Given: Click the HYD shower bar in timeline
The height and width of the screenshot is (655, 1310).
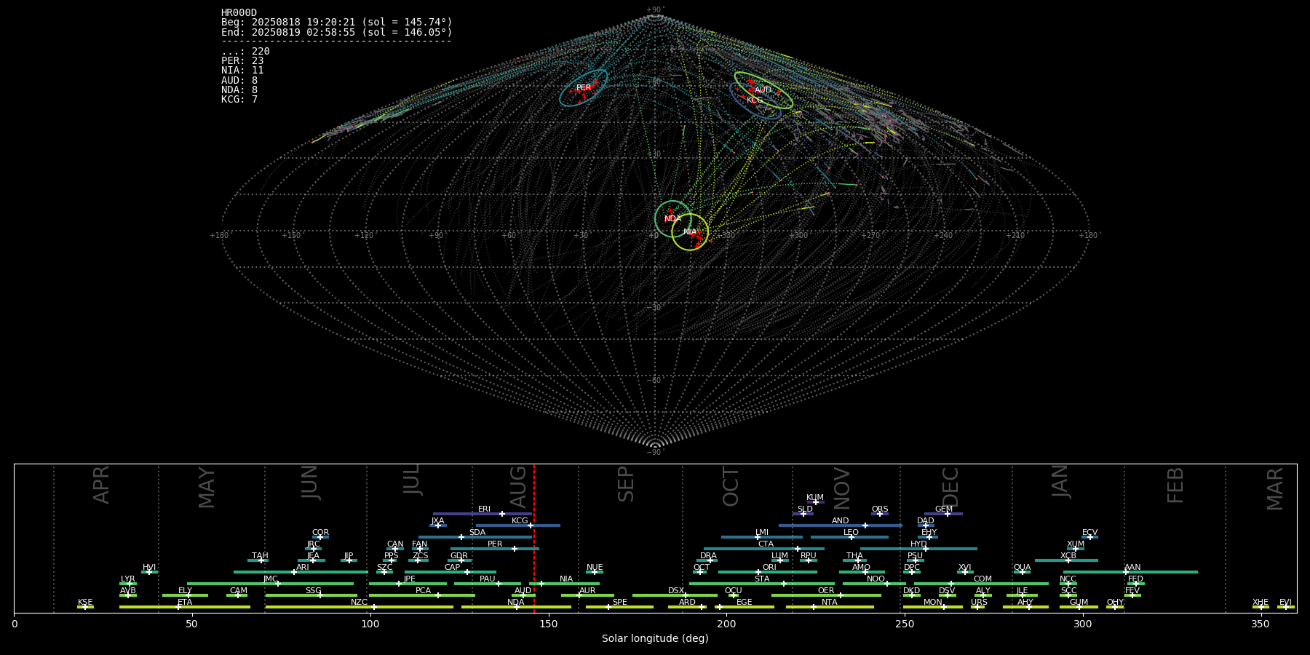Looking at the screenshot, I should click(x=918, y=549).
